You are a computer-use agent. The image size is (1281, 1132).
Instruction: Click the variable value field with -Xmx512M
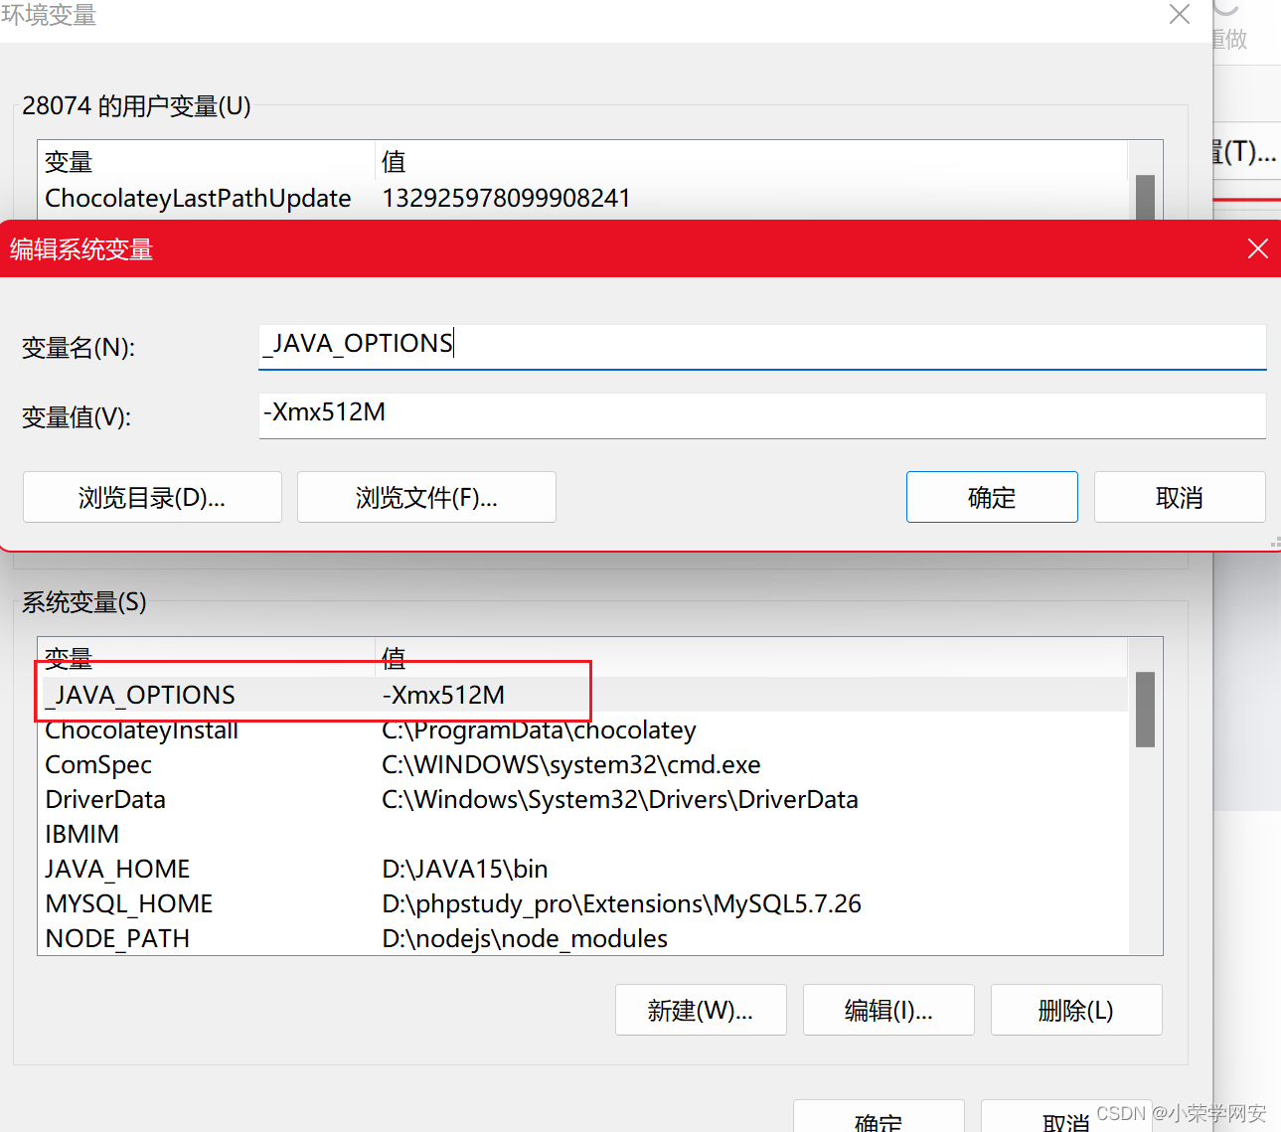click(x=762, y=415)
